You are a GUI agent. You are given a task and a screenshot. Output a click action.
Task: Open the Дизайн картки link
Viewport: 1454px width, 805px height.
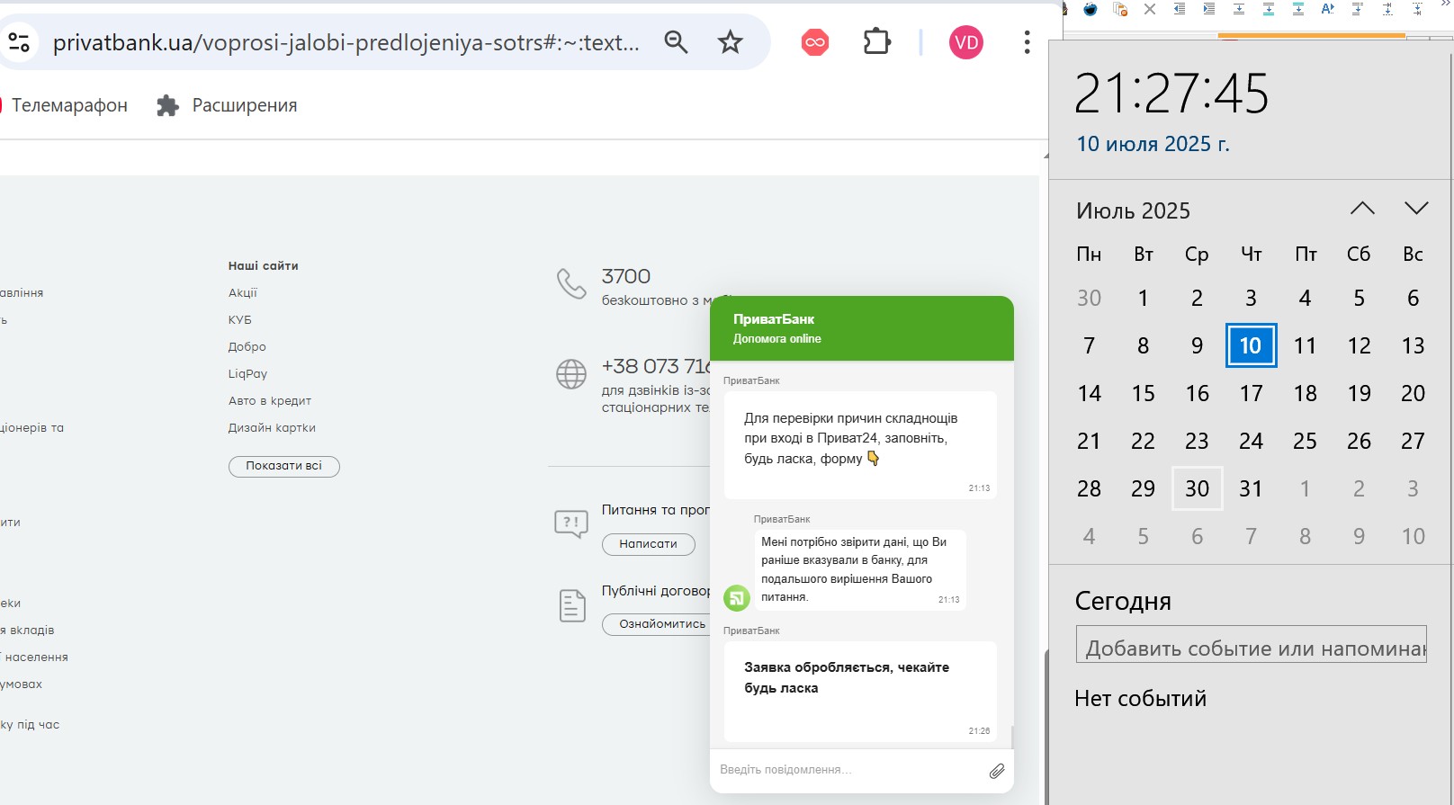click(x=272, y=427)
